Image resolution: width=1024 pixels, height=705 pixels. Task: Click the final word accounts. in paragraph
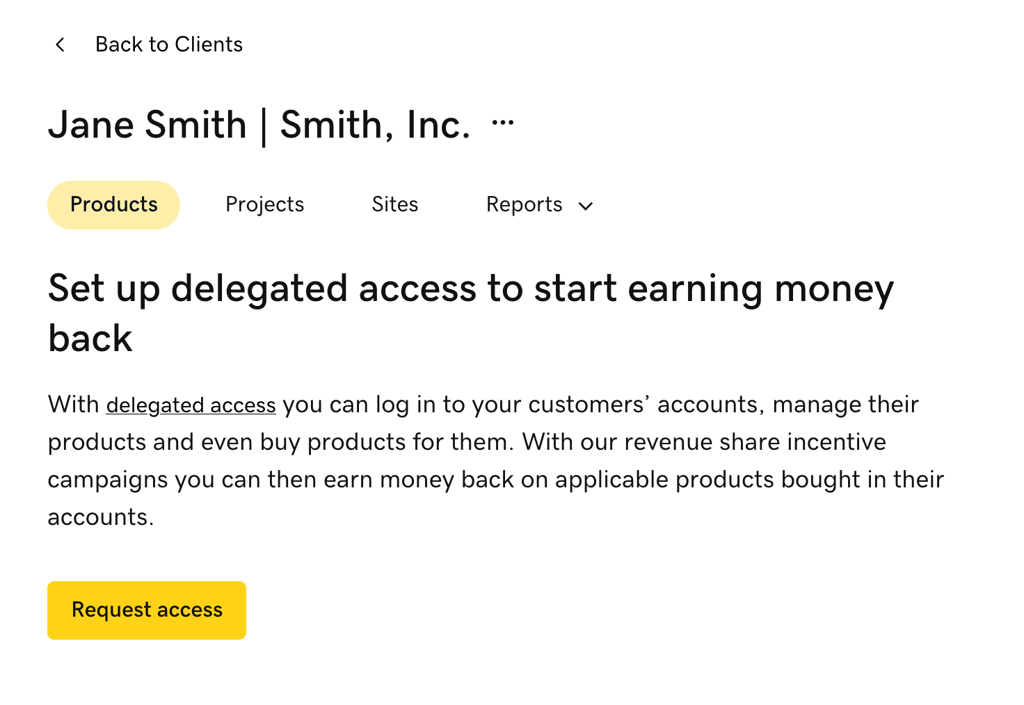[x=100, y=517]
